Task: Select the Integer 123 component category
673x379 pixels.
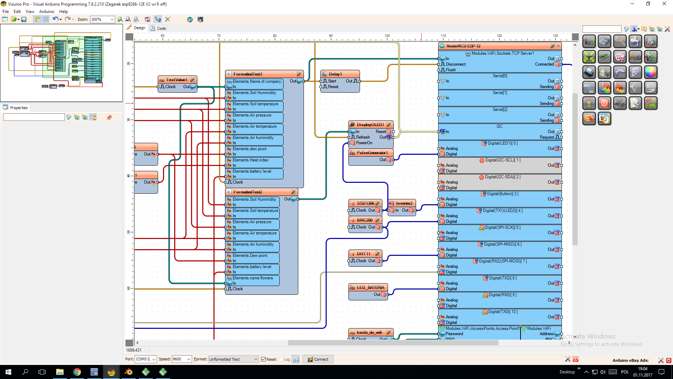Action: click(x=589, y=41)
